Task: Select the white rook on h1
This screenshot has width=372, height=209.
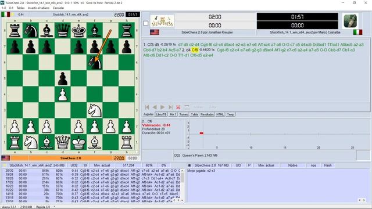Action: click(x=127, y=142)
